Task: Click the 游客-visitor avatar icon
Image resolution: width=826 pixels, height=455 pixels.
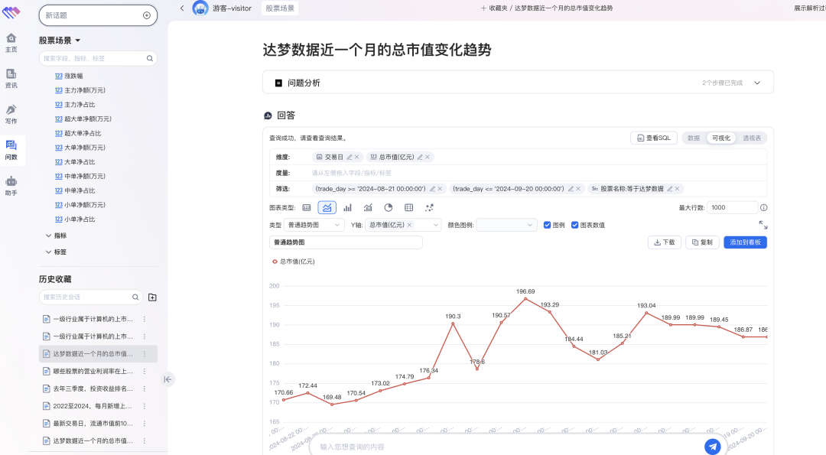Action: [200, 8]
